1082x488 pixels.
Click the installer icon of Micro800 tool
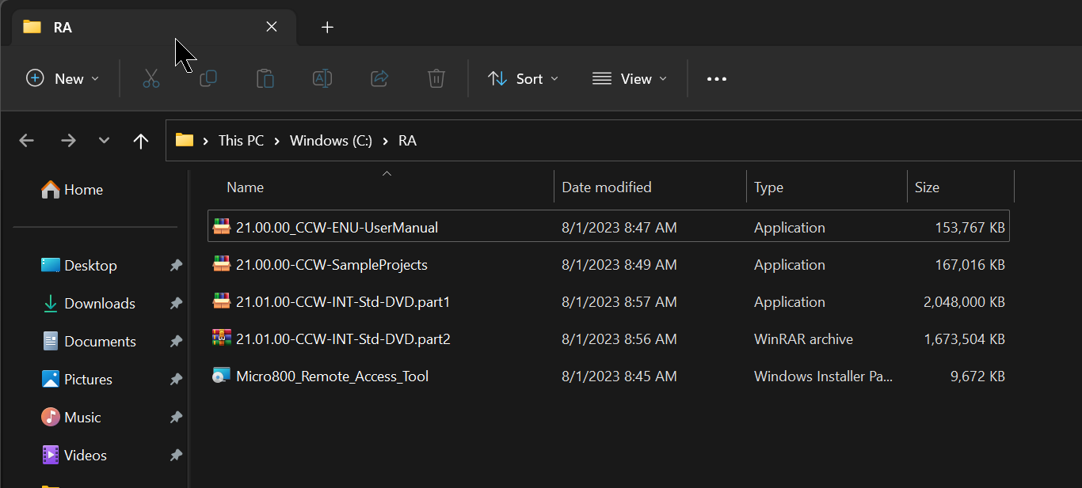(x=222, y=376)
